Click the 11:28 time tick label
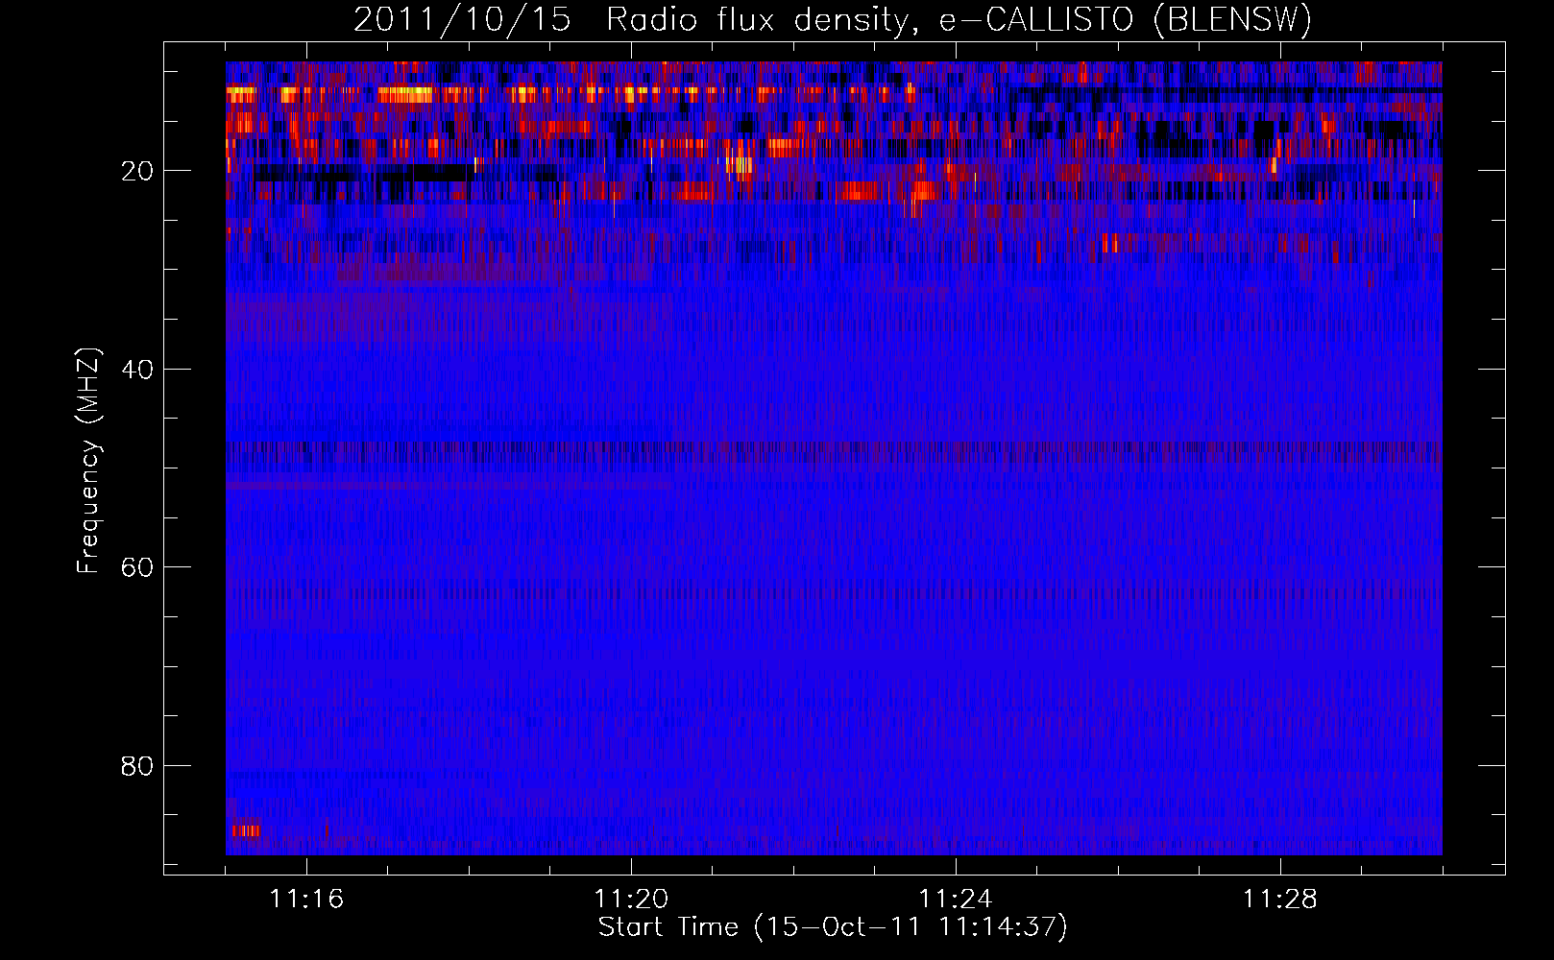1554x960 pixels. (x=1280, y=899)
